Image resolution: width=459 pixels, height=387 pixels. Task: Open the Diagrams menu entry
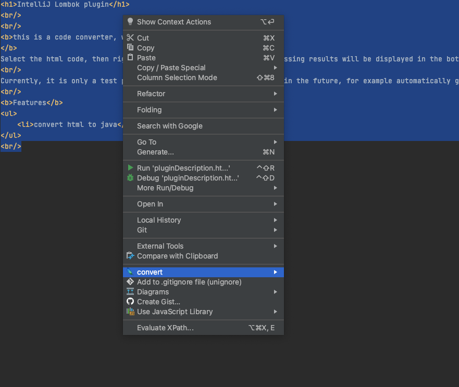click(x=203, y=292)
